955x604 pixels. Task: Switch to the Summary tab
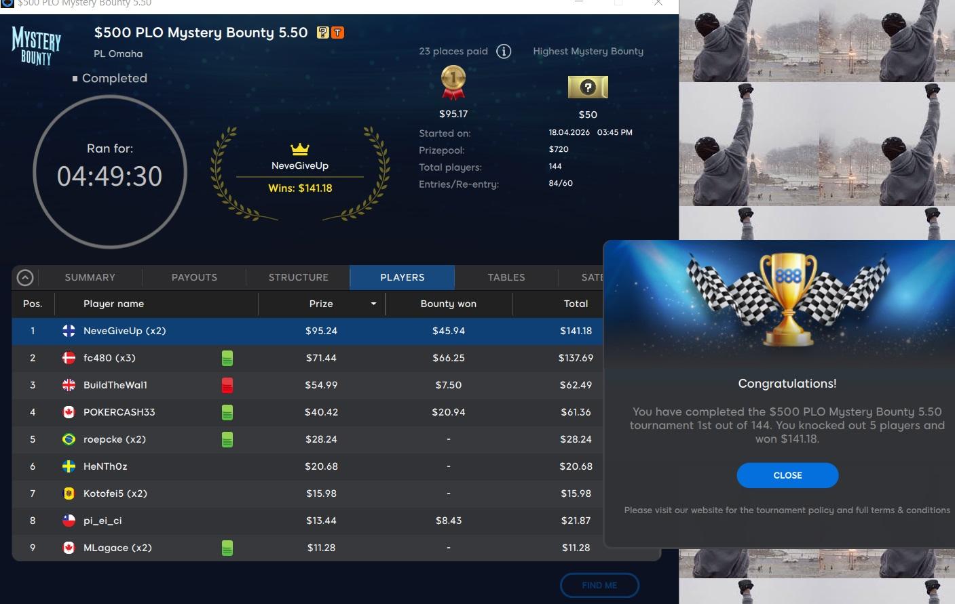coord(90,277)
